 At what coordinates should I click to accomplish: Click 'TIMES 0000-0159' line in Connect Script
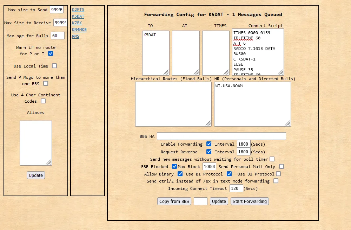(x=252, y=33)
